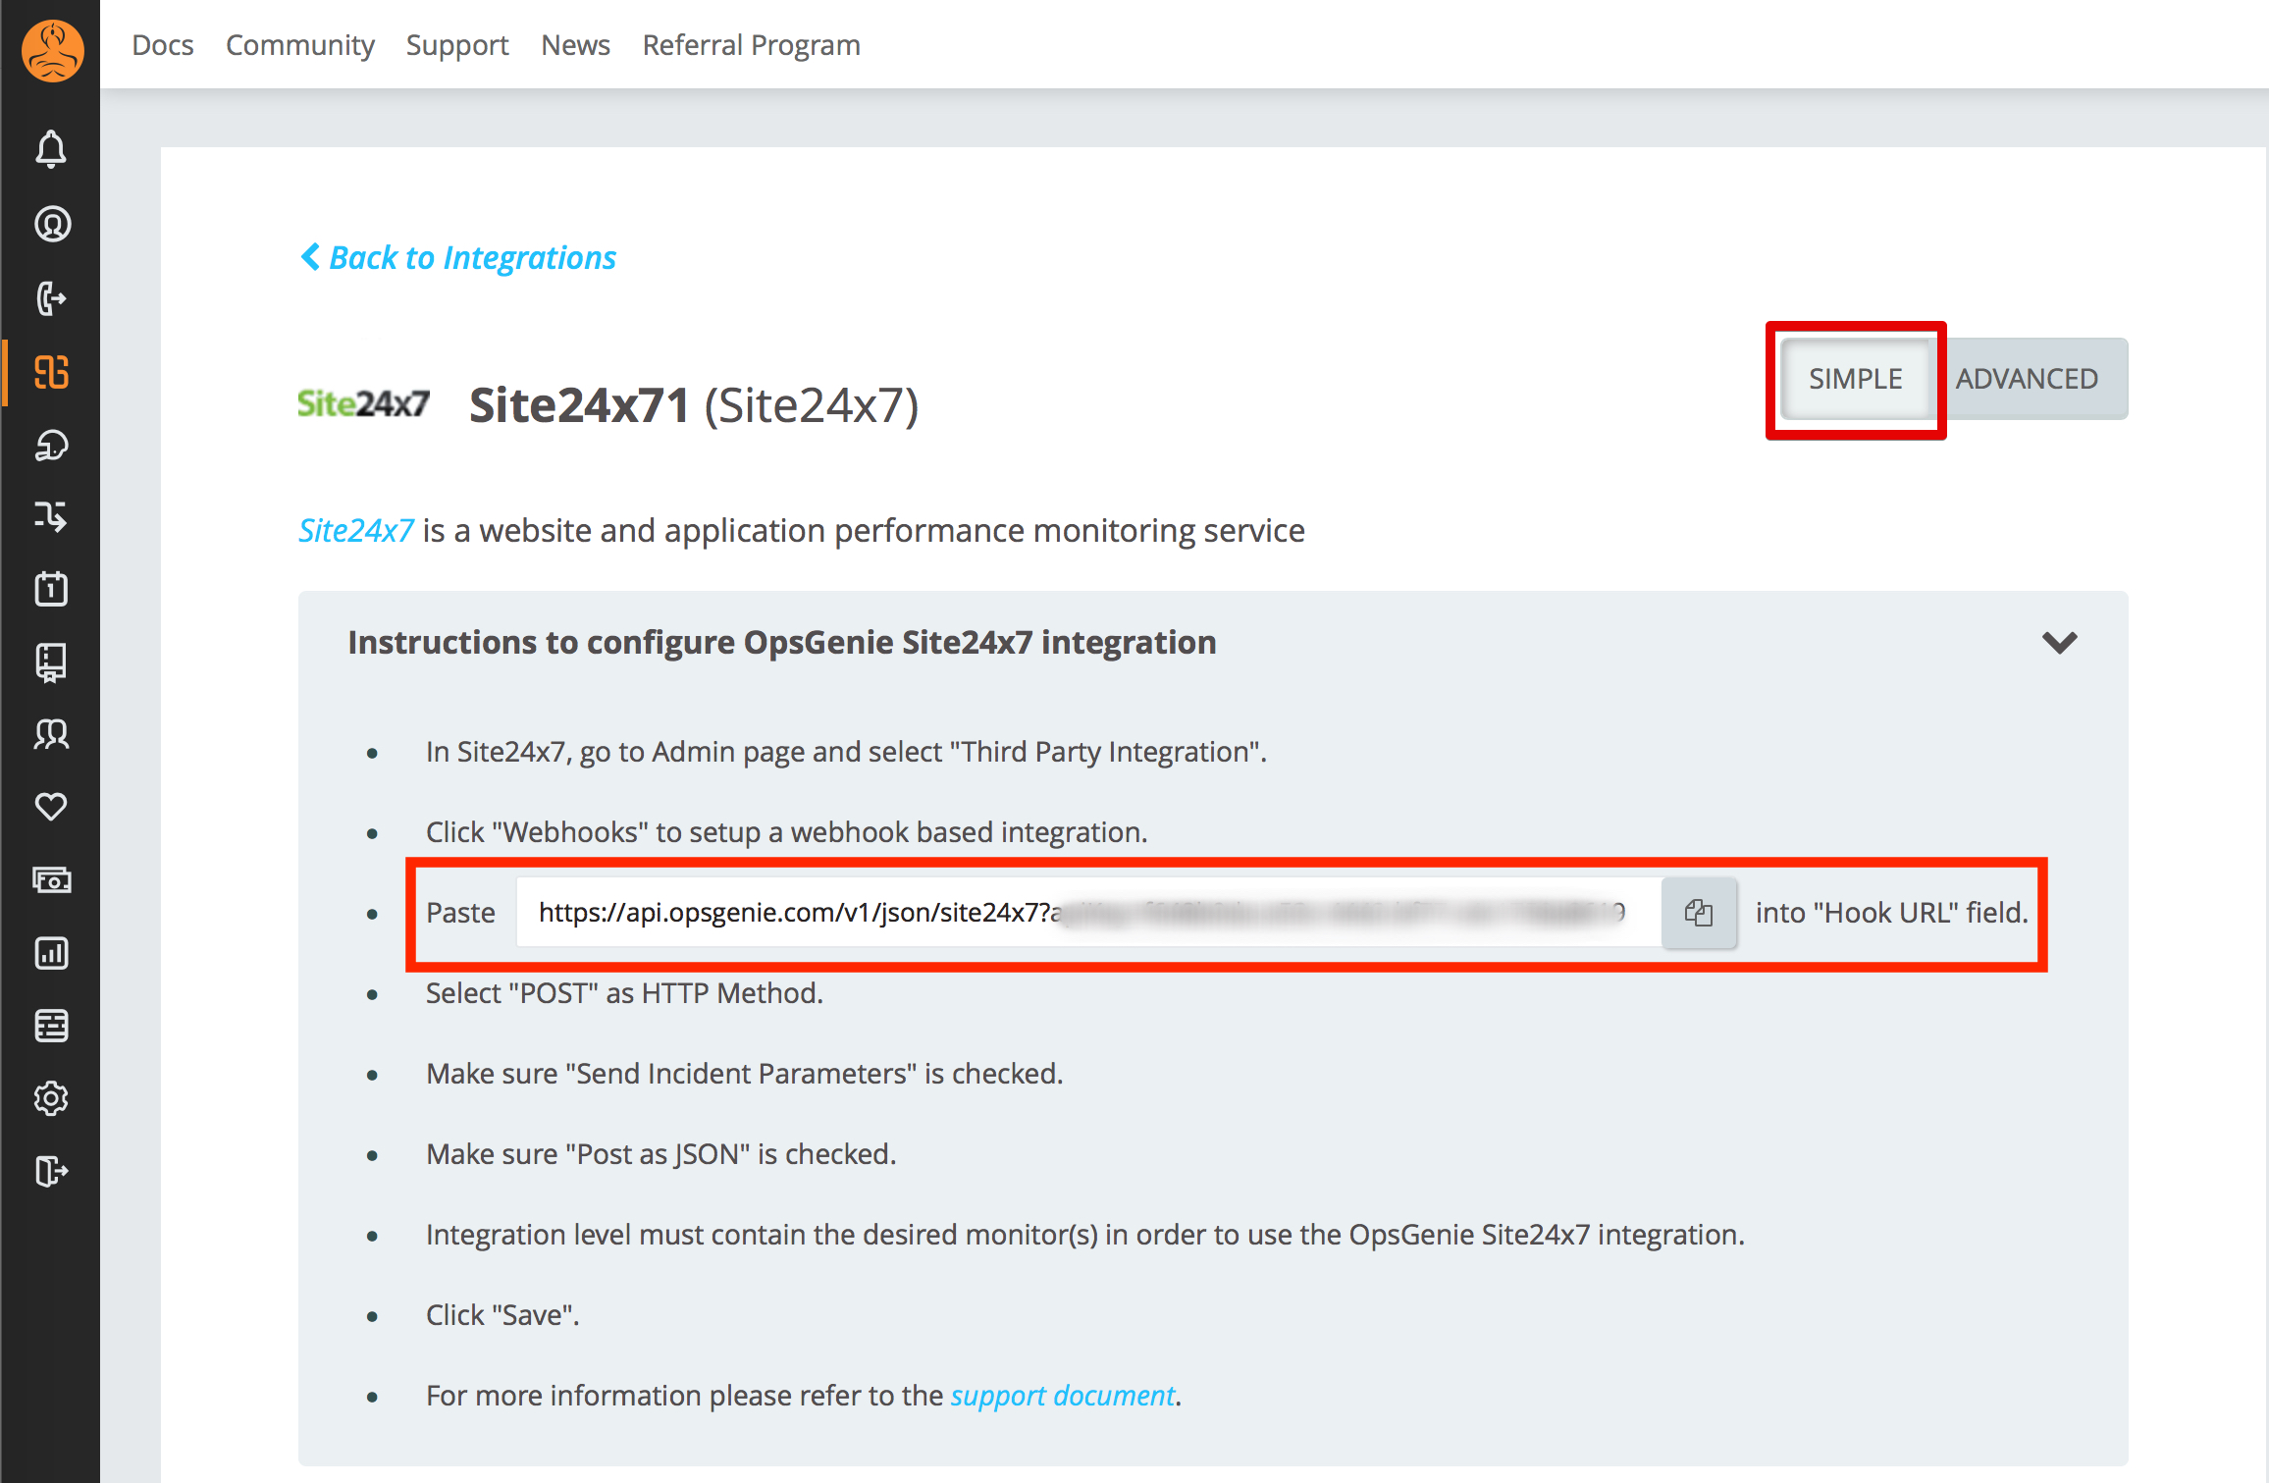Click the logout door icon in sidebar
Image resolution: width=2269 pixels, height=1483 pixels.
(51, 1171)
